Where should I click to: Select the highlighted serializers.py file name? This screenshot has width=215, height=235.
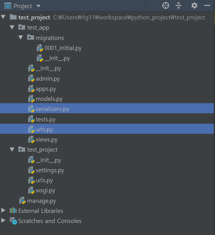click(52, 109)
